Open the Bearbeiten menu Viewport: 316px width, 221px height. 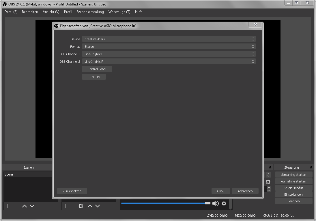click(x=30, y=12)
